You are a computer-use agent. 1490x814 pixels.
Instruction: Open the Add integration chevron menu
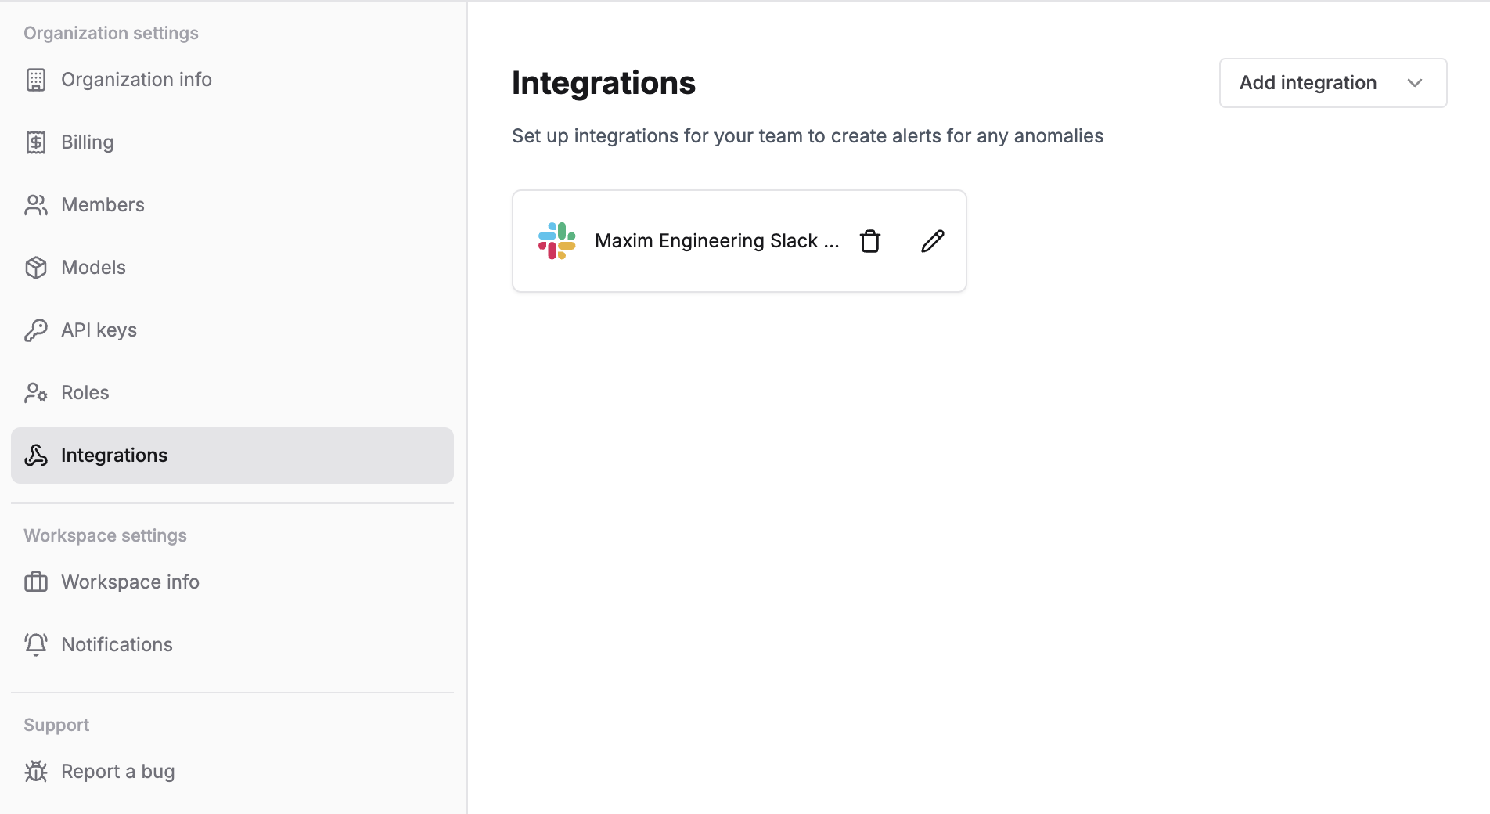click(1415, 83)
